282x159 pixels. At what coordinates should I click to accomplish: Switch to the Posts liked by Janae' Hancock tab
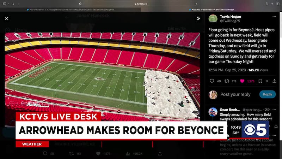211,10
